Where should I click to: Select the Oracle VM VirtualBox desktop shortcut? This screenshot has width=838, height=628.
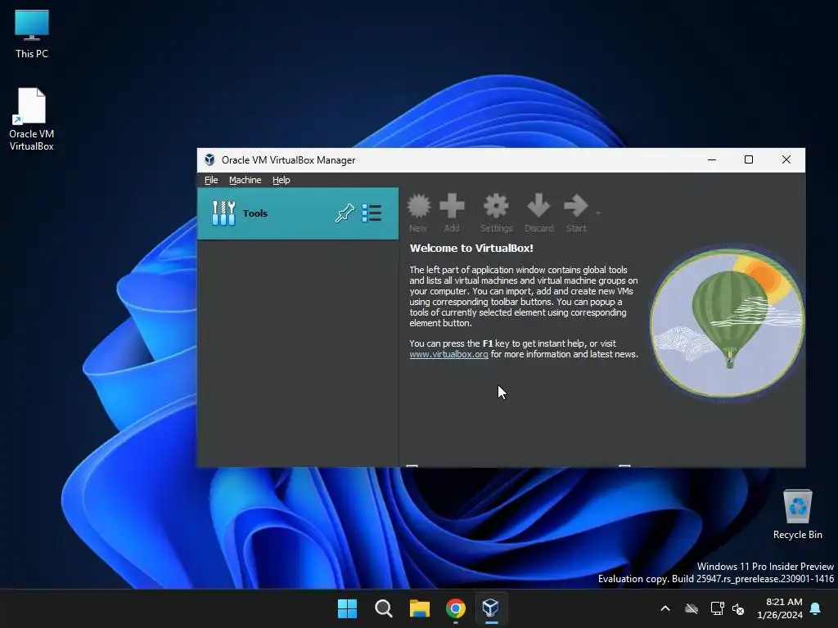tap(32, 119)
